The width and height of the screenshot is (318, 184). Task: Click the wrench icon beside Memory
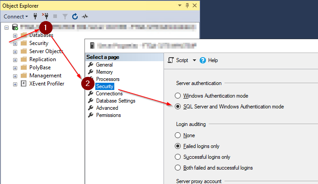coord(91,72)
